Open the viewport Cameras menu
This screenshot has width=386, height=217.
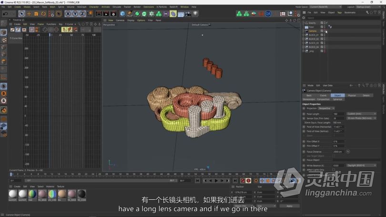pos(120,21)
